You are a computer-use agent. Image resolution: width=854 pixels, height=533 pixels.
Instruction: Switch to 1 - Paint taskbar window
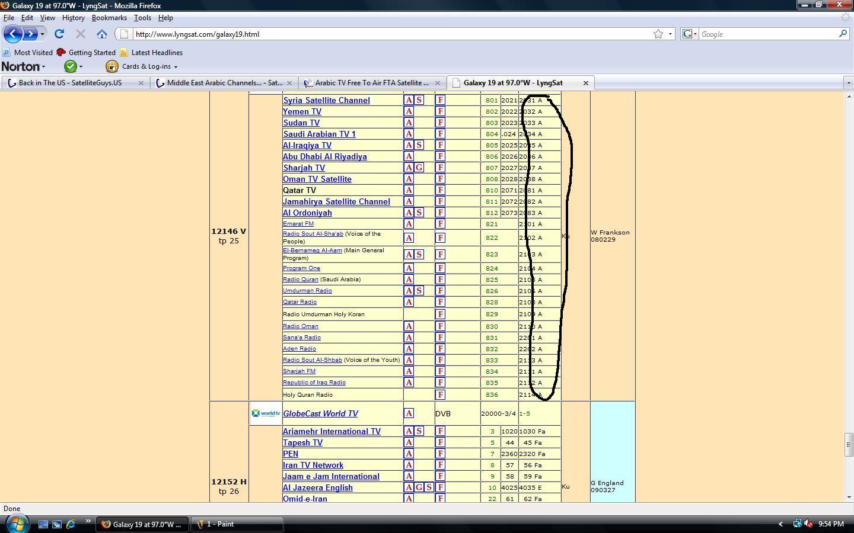[237, 524]
